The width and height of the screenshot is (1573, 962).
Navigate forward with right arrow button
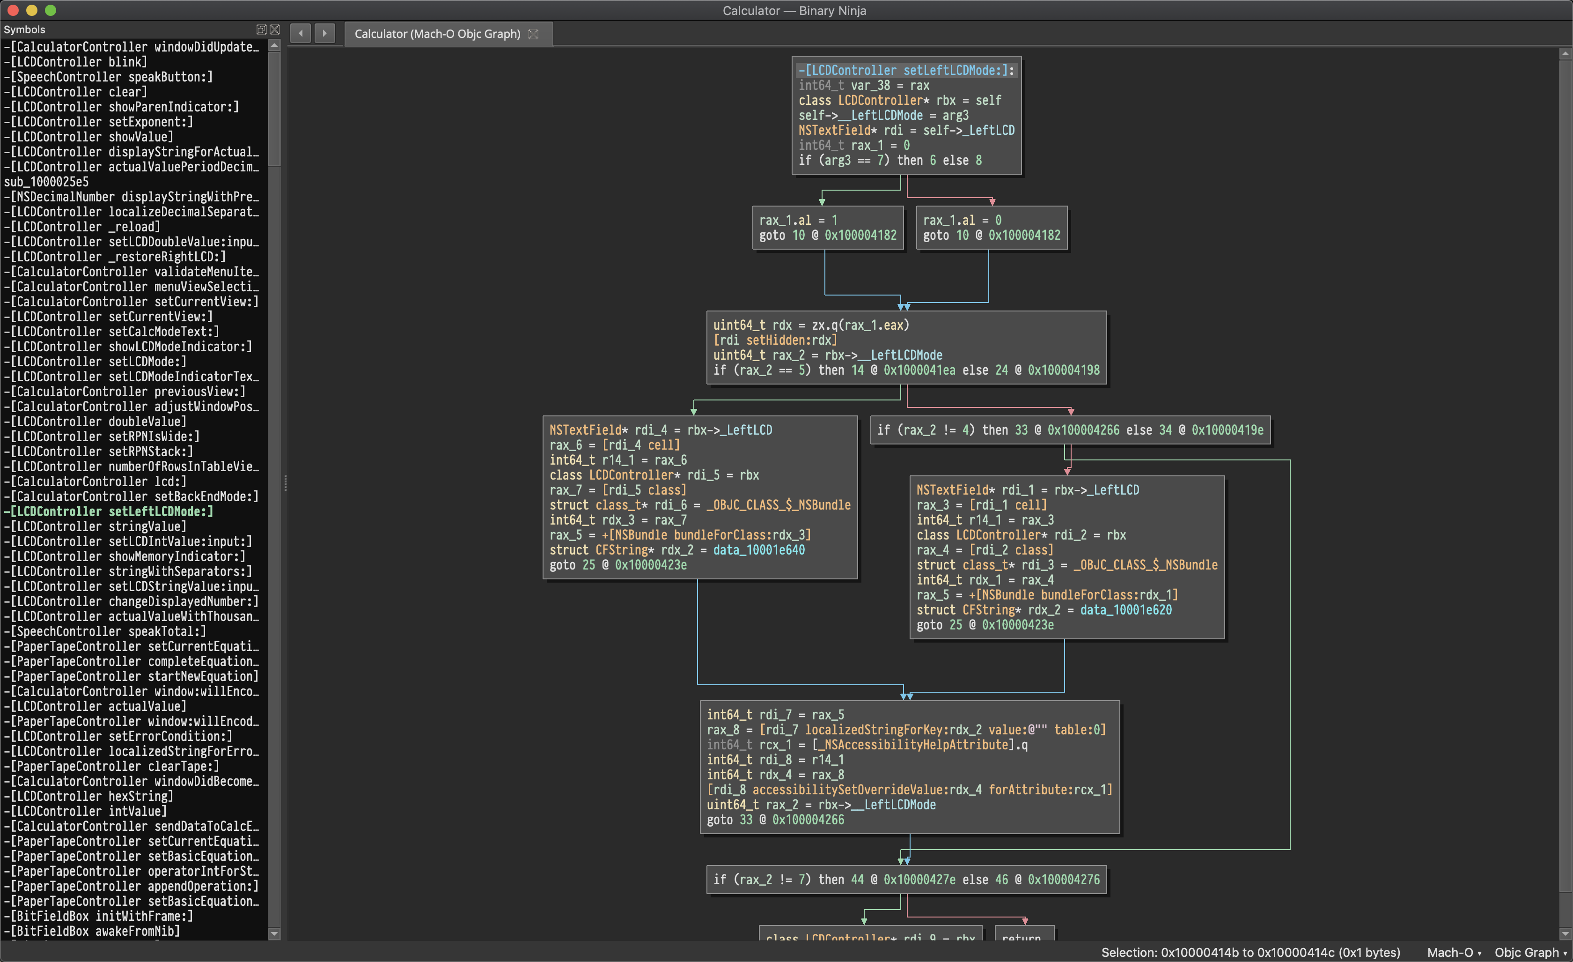click(x=324, y=33)
